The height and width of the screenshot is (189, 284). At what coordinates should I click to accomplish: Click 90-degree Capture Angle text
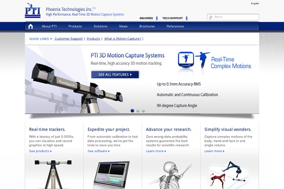(177, 106)
